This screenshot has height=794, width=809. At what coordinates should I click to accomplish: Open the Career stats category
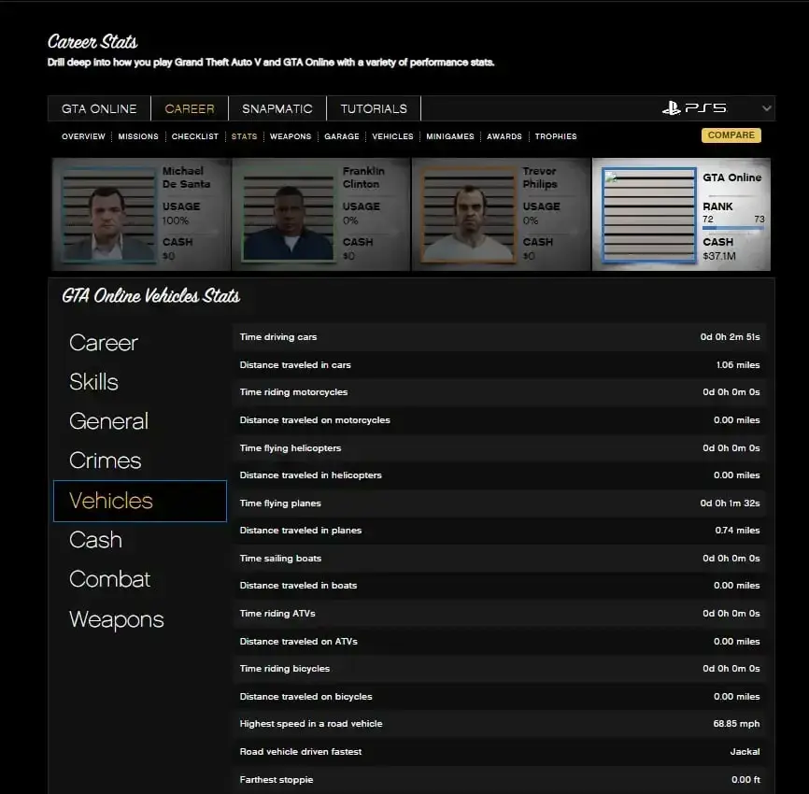[x=104, y=343]
